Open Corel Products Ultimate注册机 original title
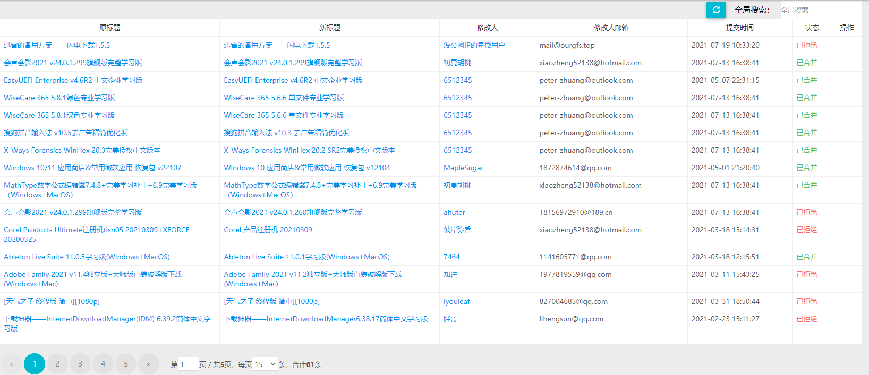The width and height of the screenshot is (869, 375). pos(97,234)
